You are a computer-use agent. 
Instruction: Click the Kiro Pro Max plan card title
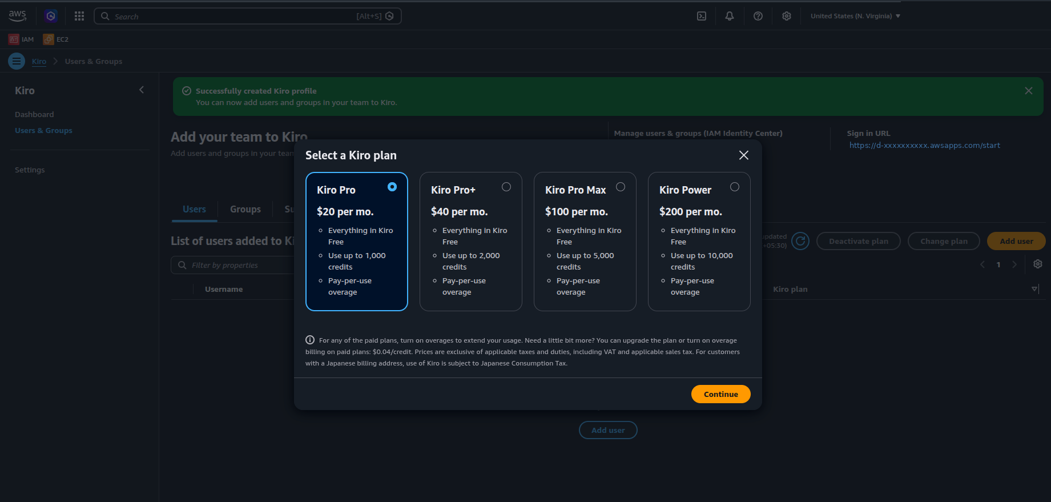coord(575,190)
